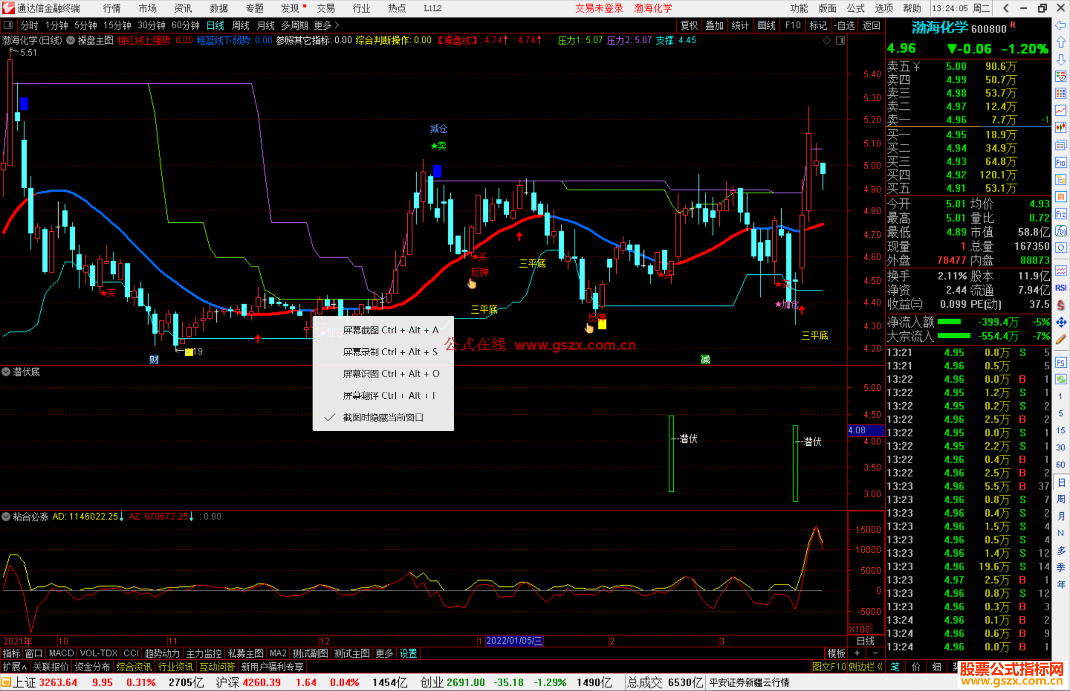The width and height of the screenshot is (1070, 691).
Task: Open the 日线 period selector at chart corner
Action: point(865,641)
